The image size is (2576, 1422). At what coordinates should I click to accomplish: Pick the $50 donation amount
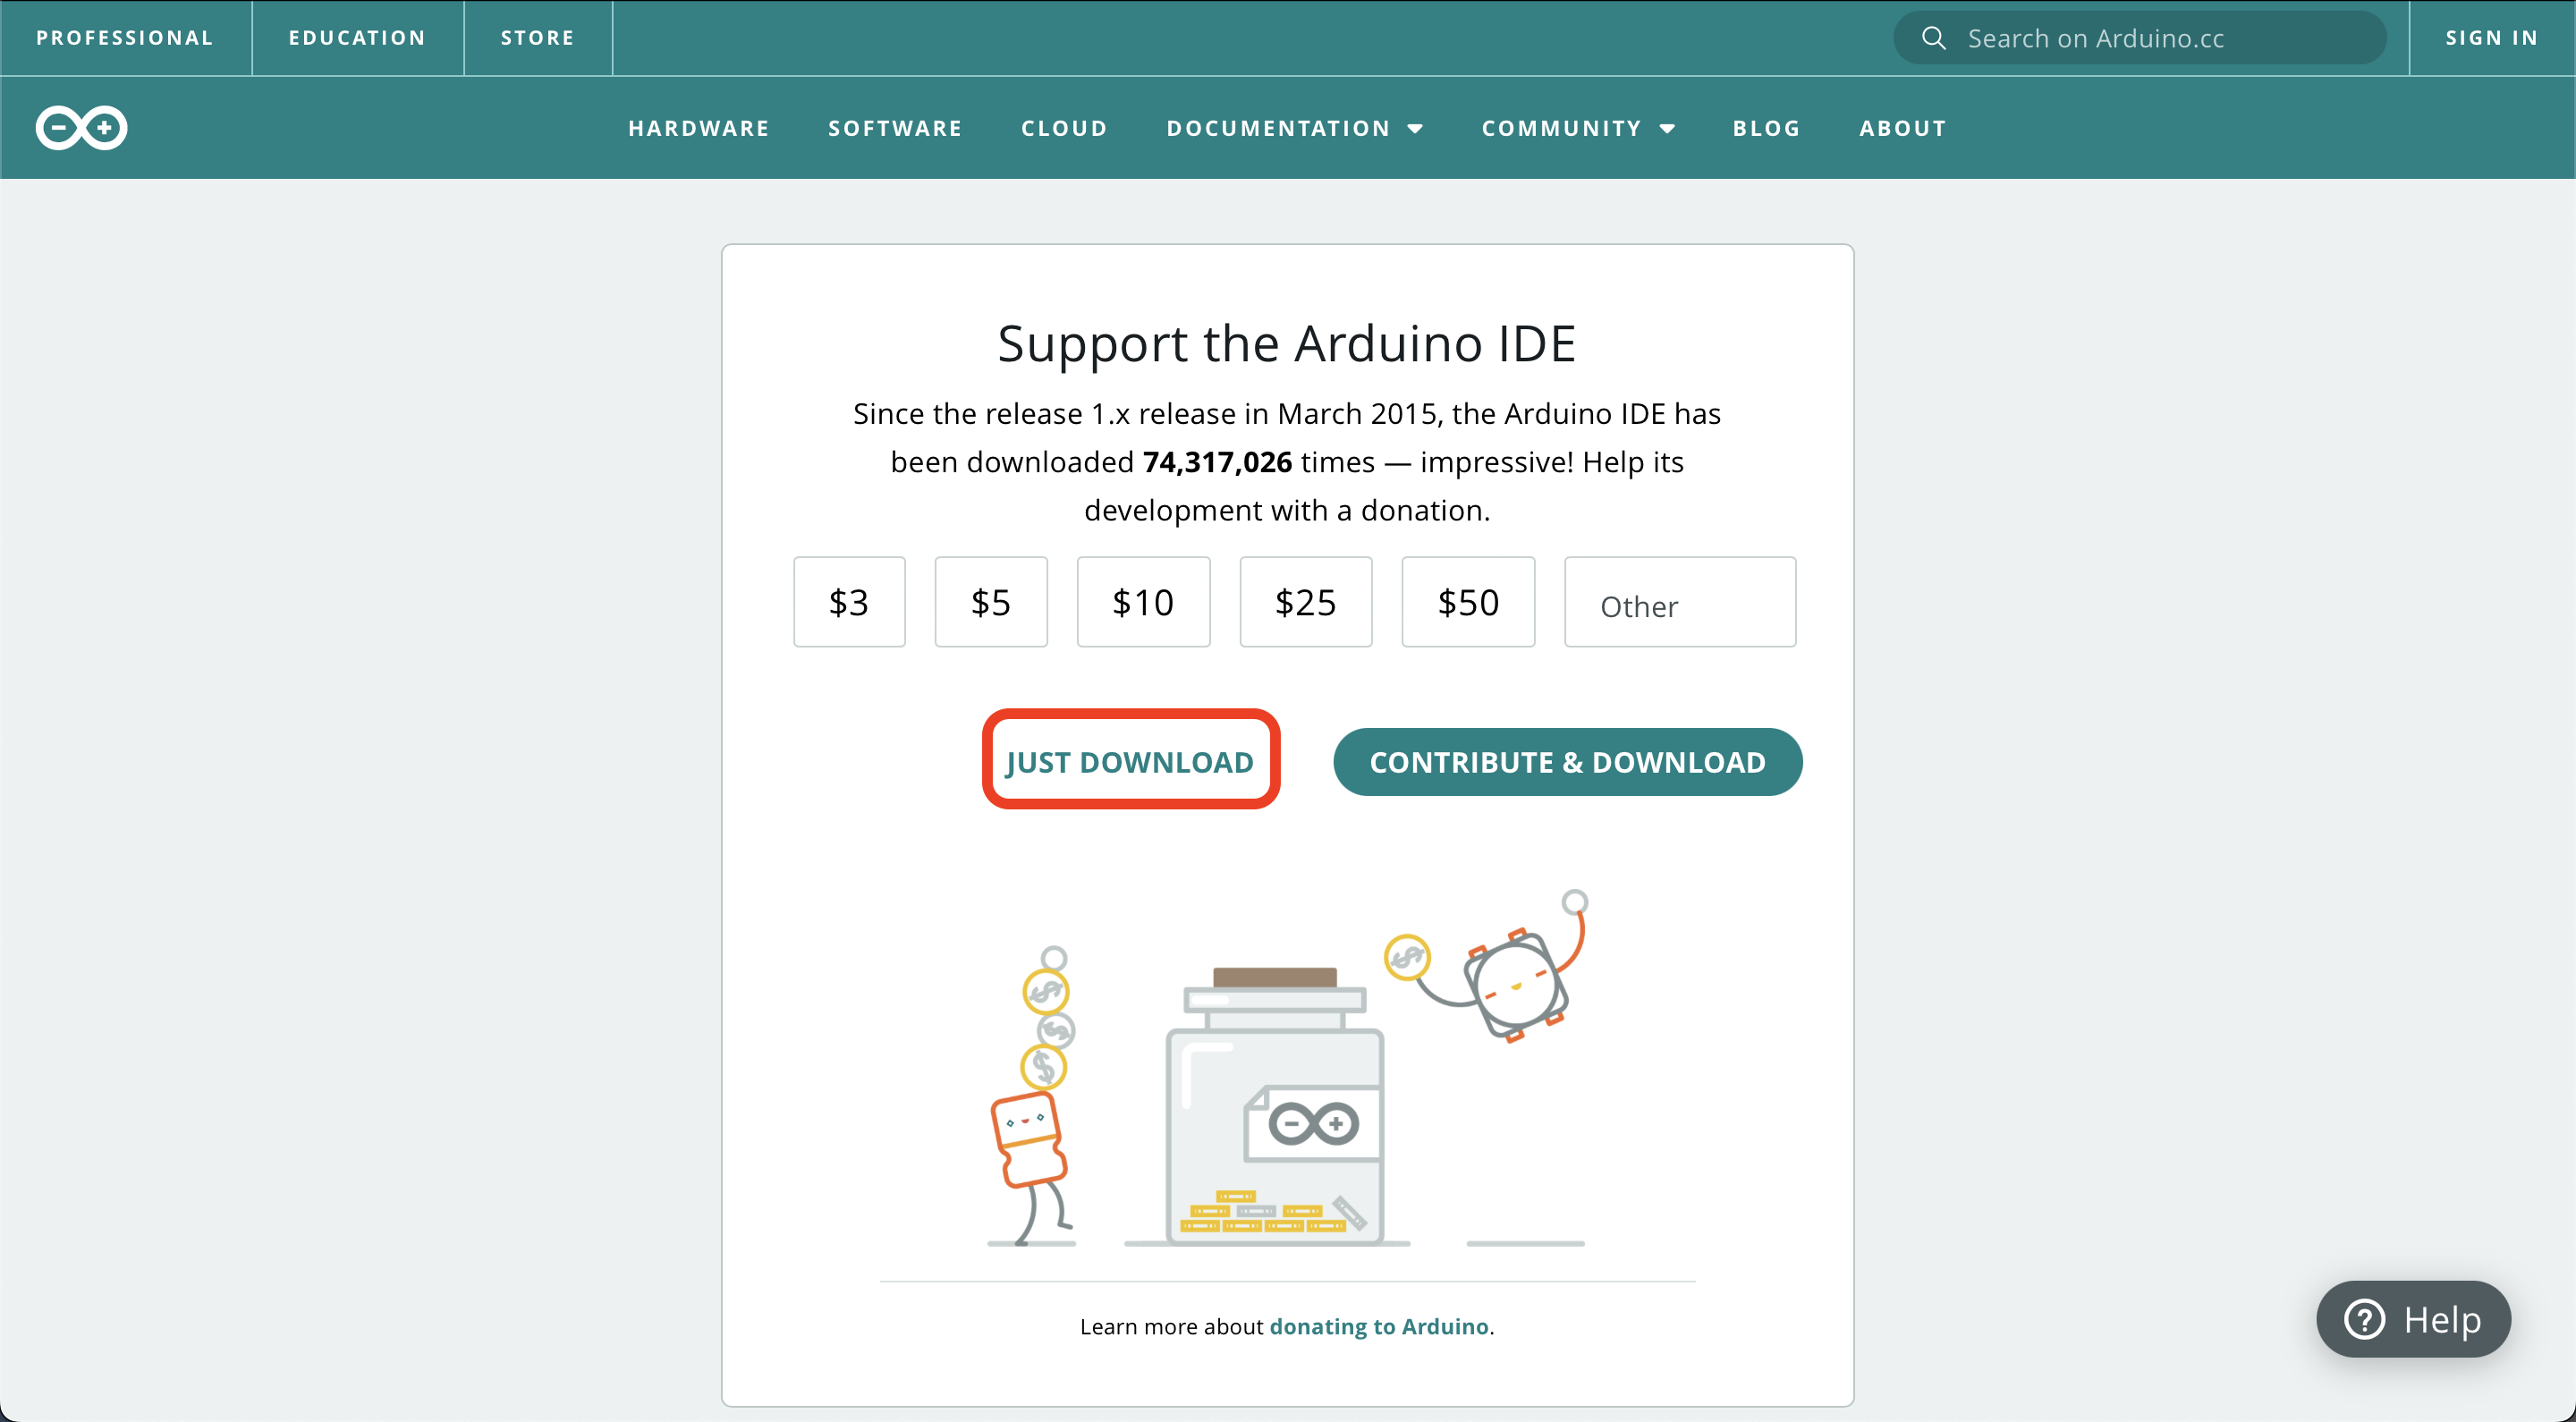pyautogui.click(x=1468, y=602)
